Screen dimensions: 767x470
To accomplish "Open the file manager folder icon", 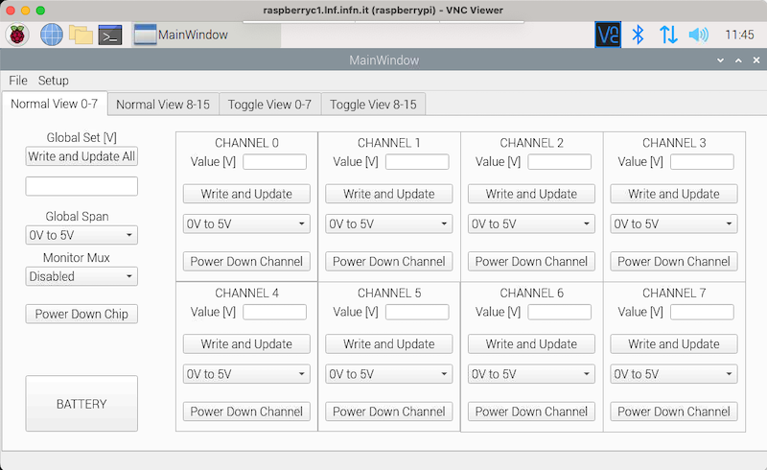I will tap(81, 35).
